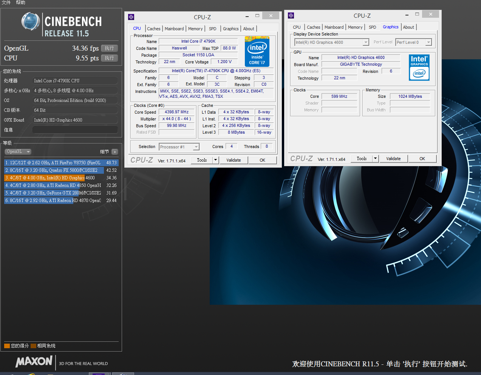Image resolution: width=481 pixels, height=375 pixels.
Task: Click the Memory Size value 1024 MBytes
Action: (410, 96)
